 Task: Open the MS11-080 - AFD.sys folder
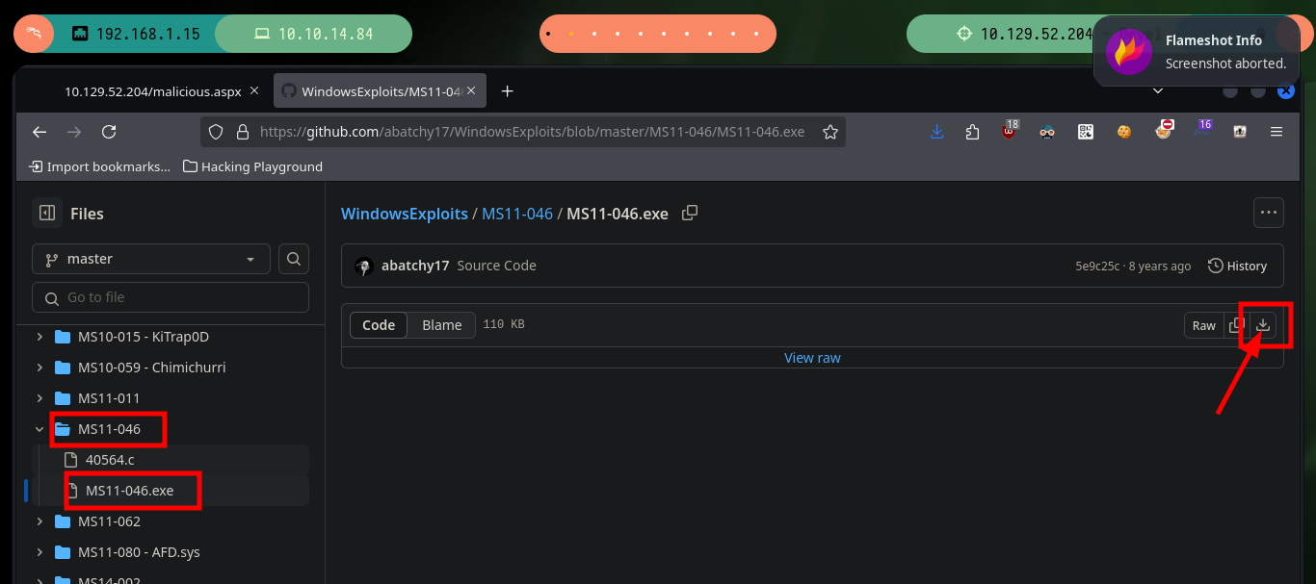click(139, 552)
